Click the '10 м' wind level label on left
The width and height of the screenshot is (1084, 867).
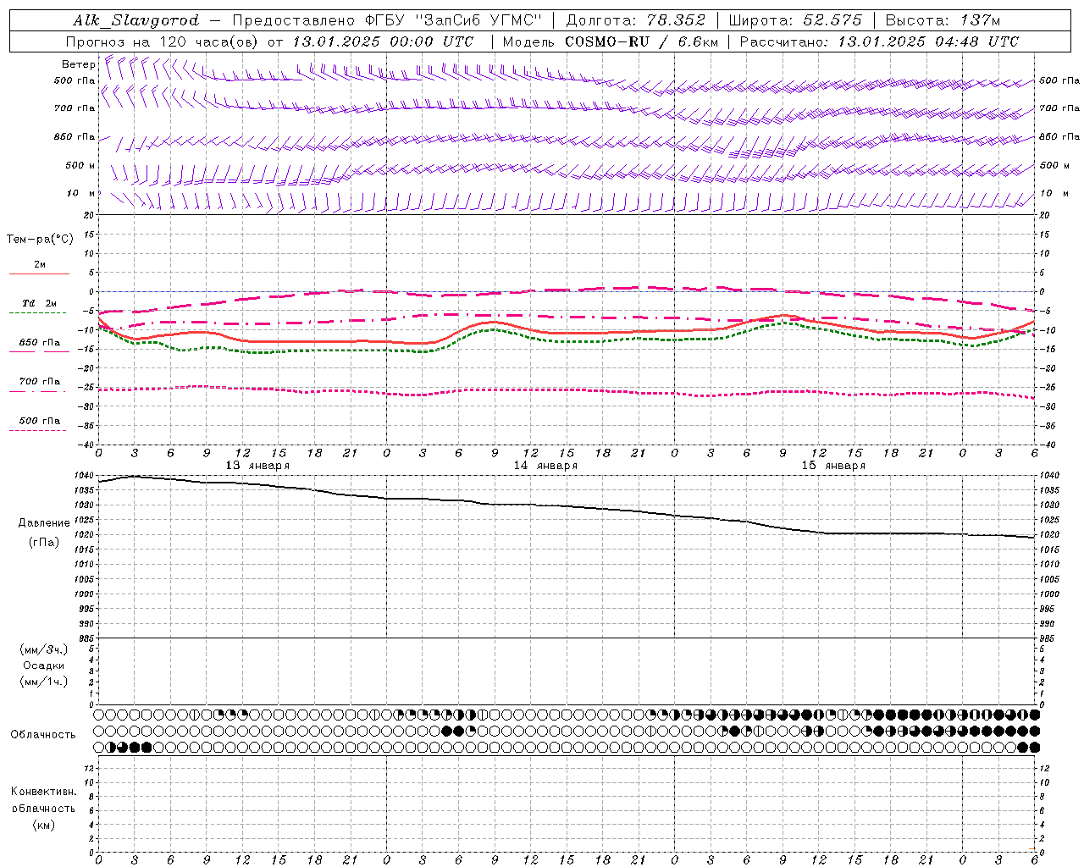point(81,193)
